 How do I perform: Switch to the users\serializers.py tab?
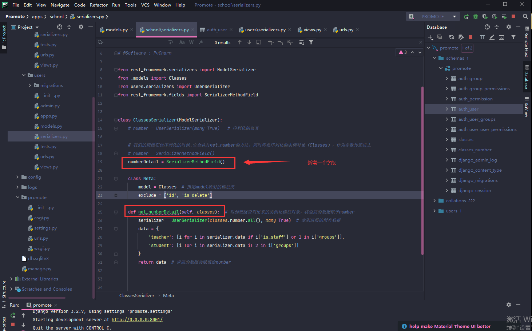(265, 30)
